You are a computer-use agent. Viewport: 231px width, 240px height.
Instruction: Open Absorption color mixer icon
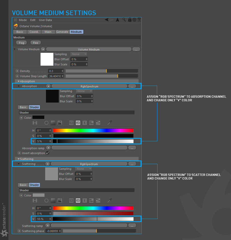pyautogui.click(x=91, y=123)
